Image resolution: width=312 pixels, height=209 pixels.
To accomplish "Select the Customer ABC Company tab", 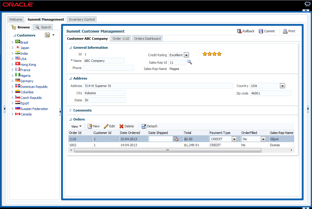I will 87,39.
